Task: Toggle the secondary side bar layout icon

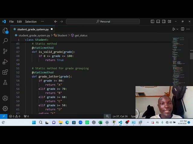Action: point(164,22)
